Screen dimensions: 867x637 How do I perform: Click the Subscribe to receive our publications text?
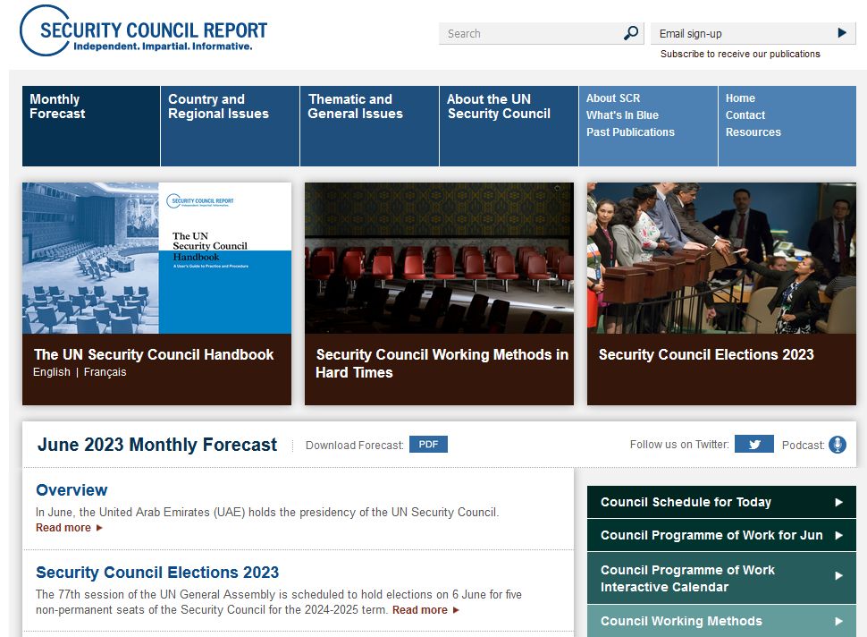[x=740, y=54]
